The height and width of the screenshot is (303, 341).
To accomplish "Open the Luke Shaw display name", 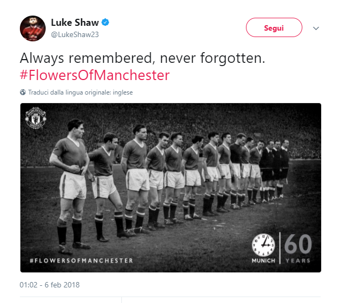I will click(75, 23).
